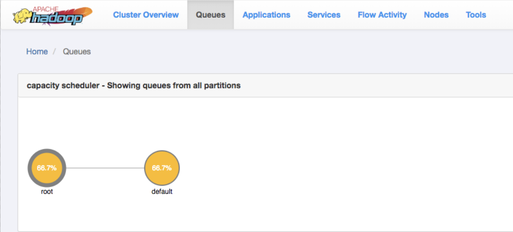Screen dimensions: 513x232
Task: Switch to the Queues tab
Action: point(211,15)
